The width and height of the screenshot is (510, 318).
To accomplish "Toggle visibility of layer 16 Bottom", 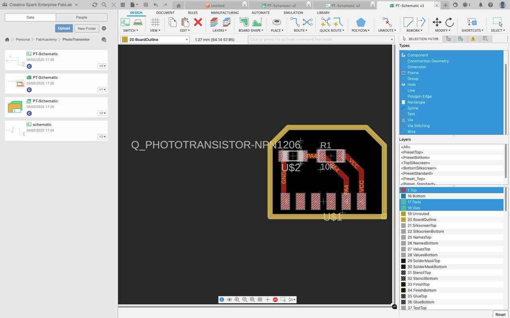I will coord(451,196).
